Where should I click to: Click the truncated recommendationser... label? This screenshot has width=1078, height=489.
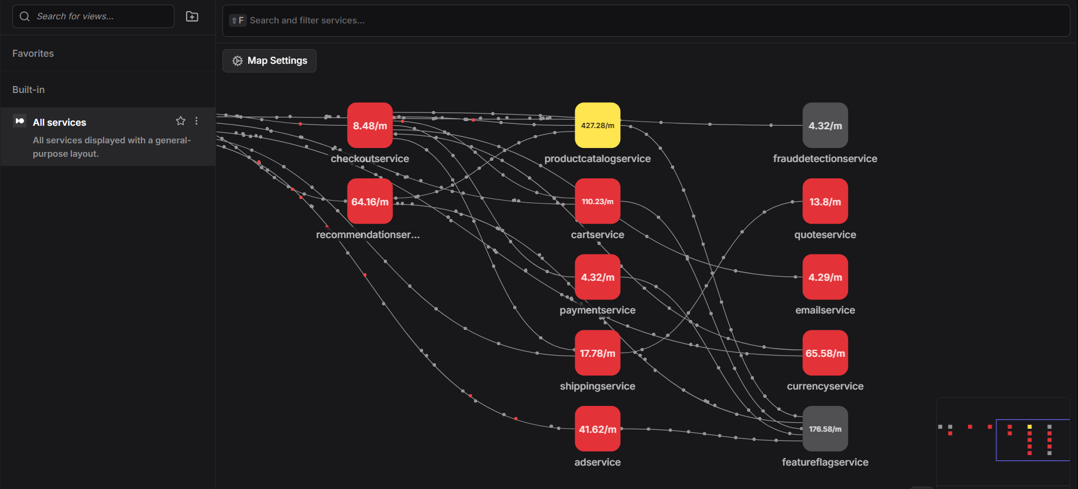click(x=368, y=235)
